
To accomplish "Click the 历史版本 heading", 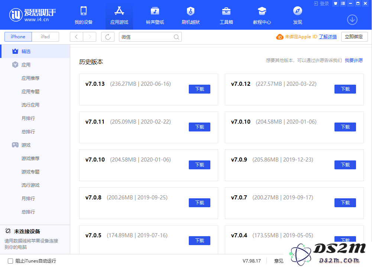I will tap(91, 62).
